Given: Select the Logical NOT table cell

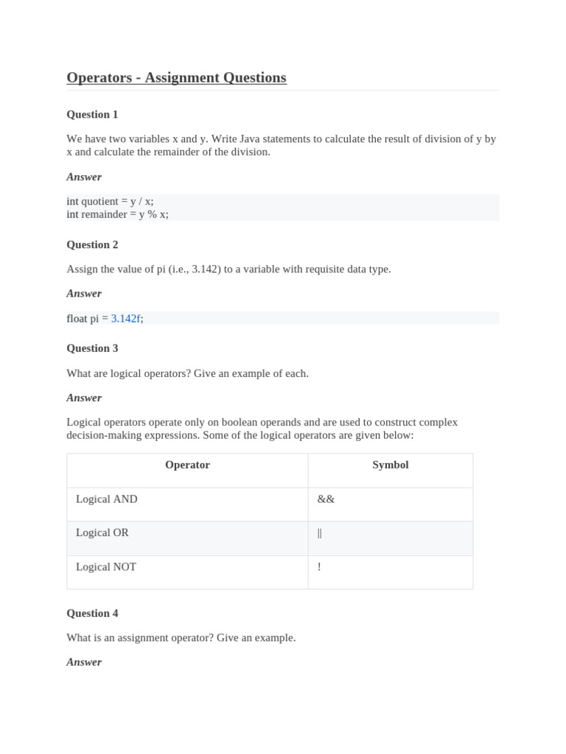Looking at the screenshot, I should tap(187, 572).
